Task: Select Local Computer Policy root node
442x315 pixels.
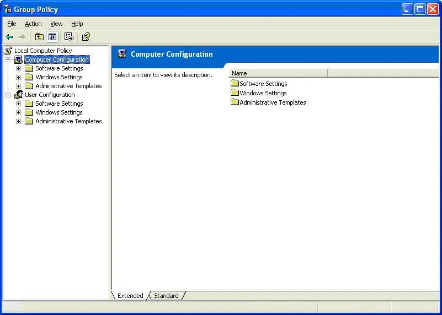Action: 42,51
